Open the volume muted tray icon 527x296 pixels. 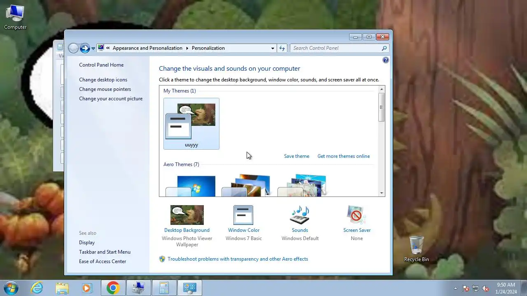[485, 288]
